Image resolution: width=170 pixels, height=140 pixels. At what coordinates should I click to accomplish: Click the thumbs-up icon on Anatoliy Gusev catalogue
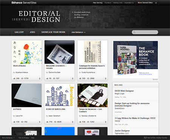coord(80,78)
